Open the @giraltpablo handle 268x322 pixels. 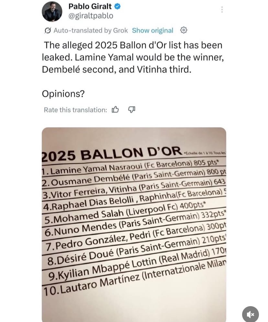click(91, 16)
